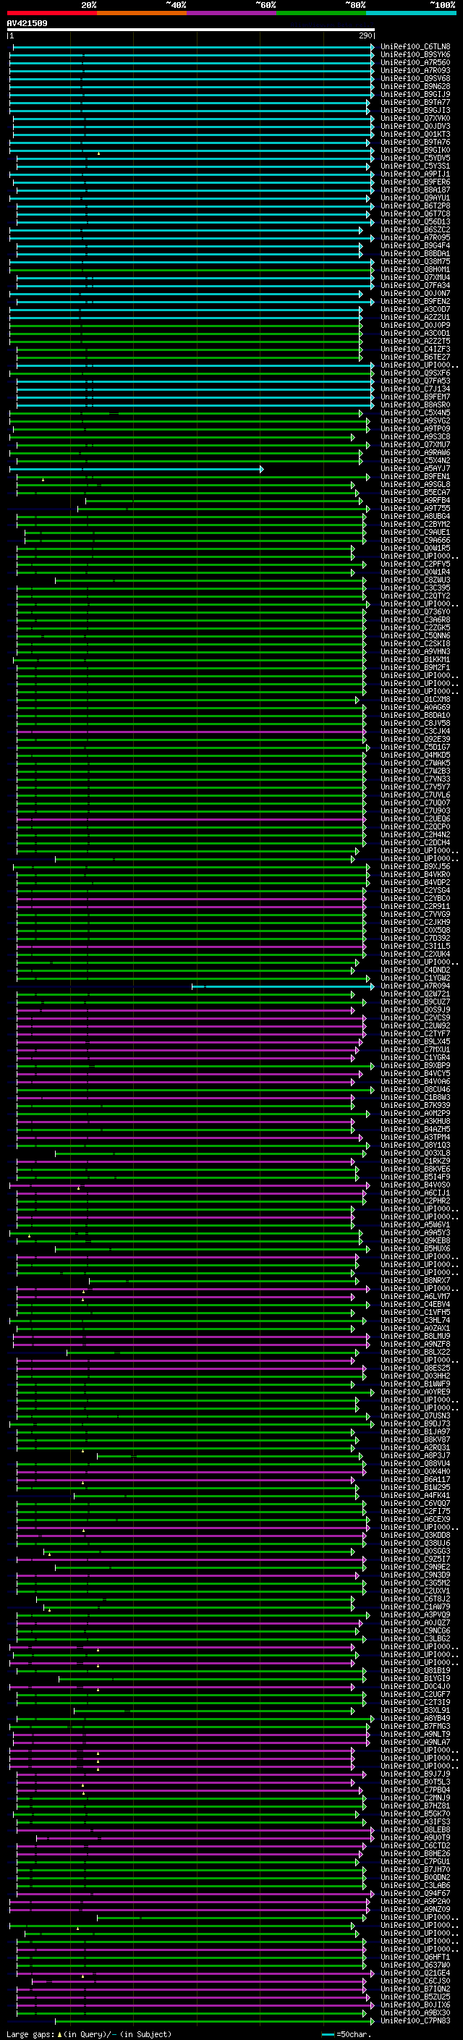Click label UniRef100_Q2W721
Screen dimensions: 463x2040
415,994
